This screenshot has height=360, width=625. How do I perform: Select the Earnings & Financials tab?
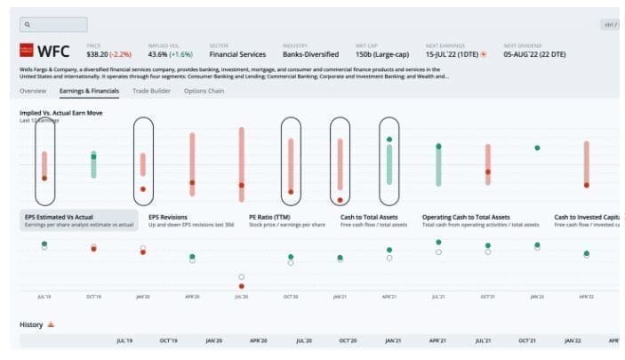89,91
